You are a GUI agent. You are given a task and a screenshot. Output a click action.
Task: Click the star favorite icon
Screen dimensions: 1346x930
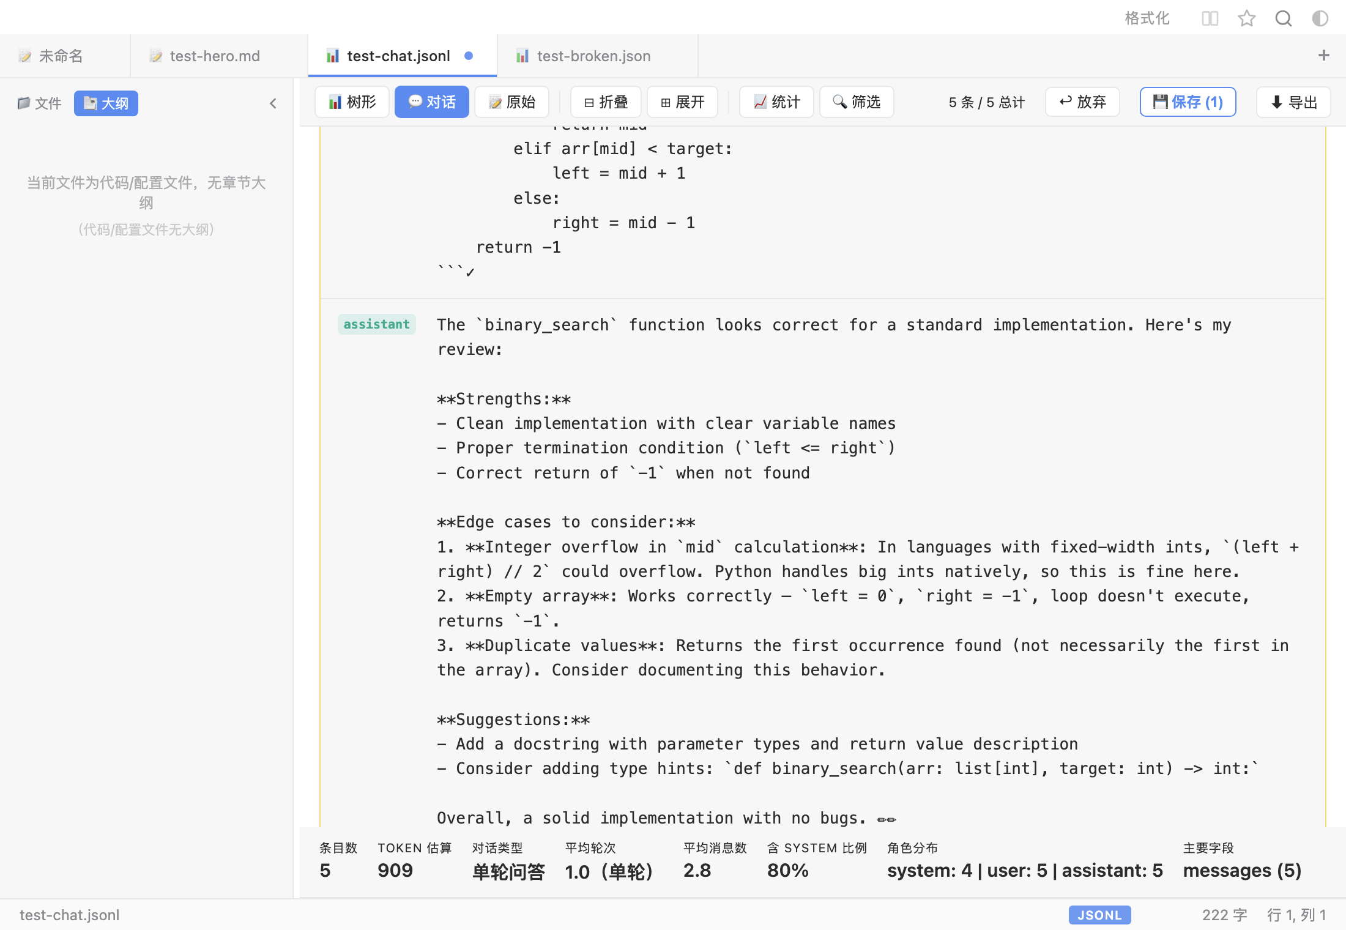1246,18
